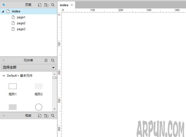Screen dimensions: 186x137
Task: Select the 矩形1 rectangle widget
Action: point(13,86)
